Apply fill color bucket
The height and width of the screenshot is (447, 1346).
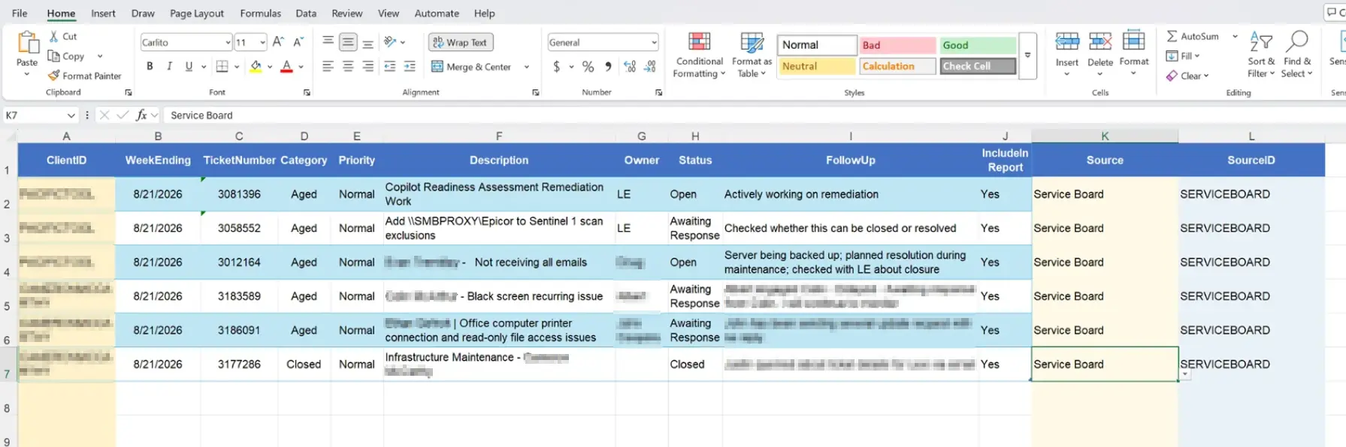coord(256,67)
